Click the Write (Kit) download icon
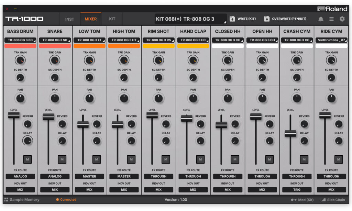Viewport: 352px width, 211px height. [x=232, y=19]
